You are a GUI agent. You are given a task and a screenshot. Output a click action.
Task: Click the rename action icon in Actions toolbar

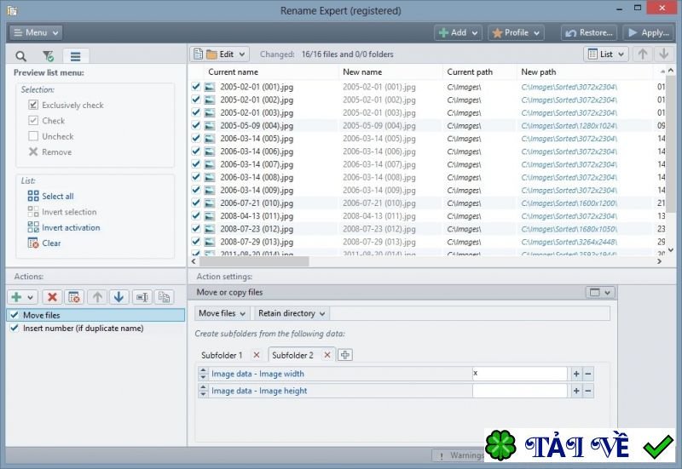point(142,297)
